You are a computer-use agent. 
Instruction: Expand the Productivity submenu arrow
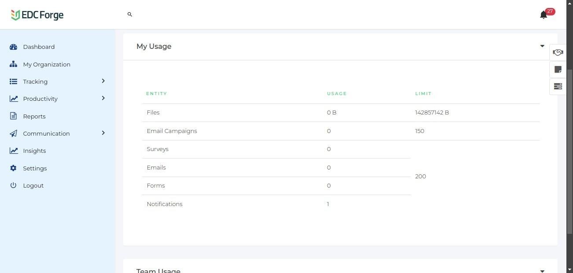pyautogui.click(x=103, y=98)
